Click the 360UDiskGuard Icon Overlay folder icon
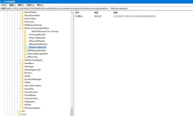Viewport: 193px width, 116px height. [x=25, y=31]
